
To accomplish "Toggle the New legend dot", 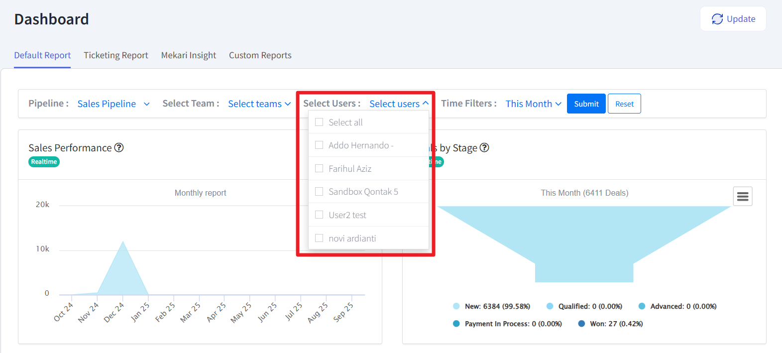I will tap(456, 306).
